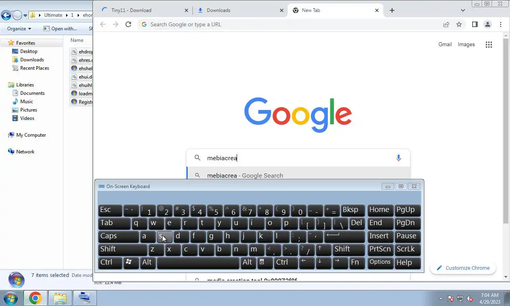Toggle right Shift key on keyboard

pos(349,250)
